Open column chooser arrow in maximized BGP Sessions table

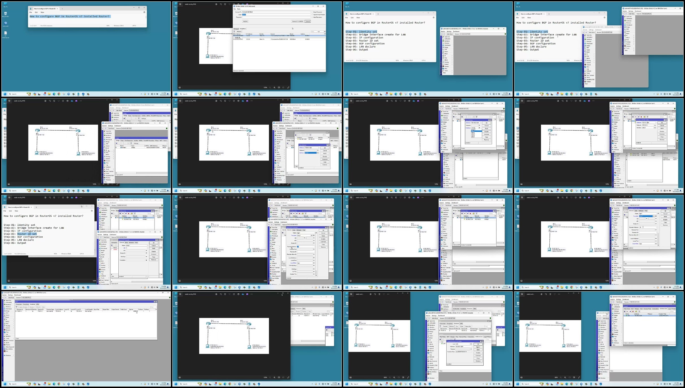tap(156, 309)
